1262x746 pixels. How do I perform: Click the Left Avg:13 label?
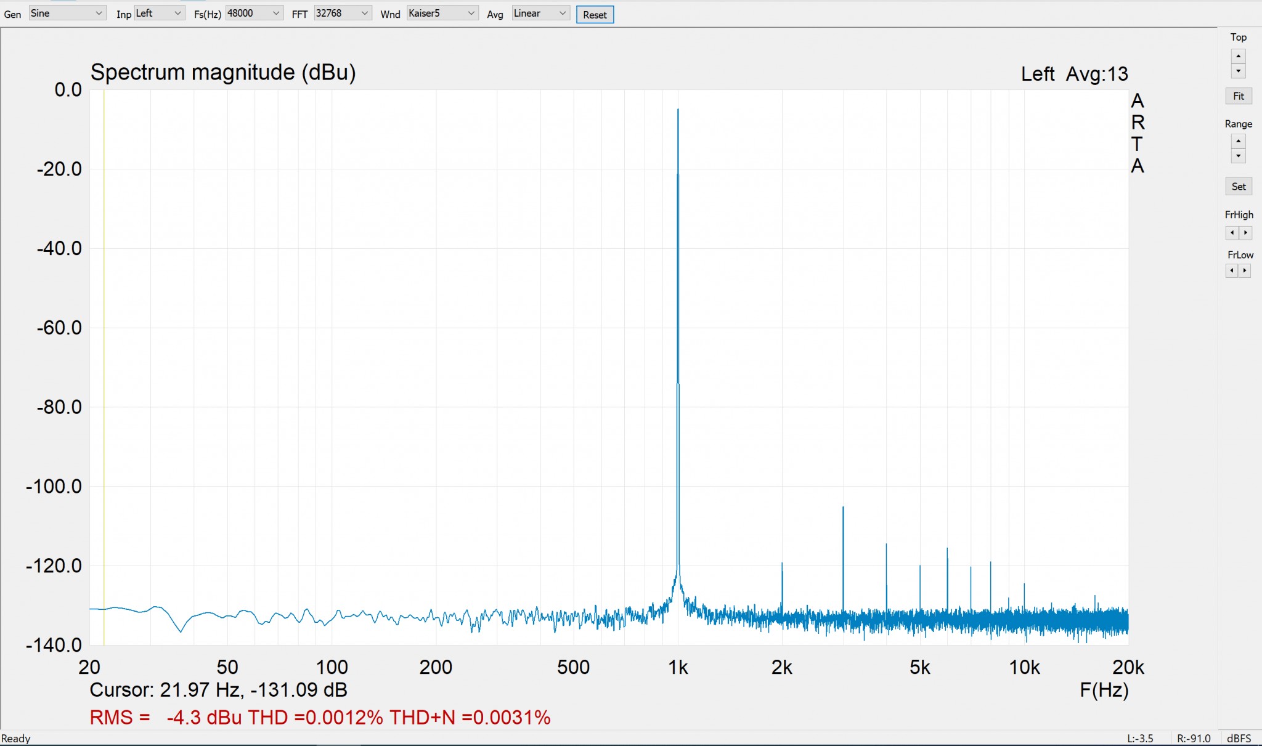point(1074,74)
